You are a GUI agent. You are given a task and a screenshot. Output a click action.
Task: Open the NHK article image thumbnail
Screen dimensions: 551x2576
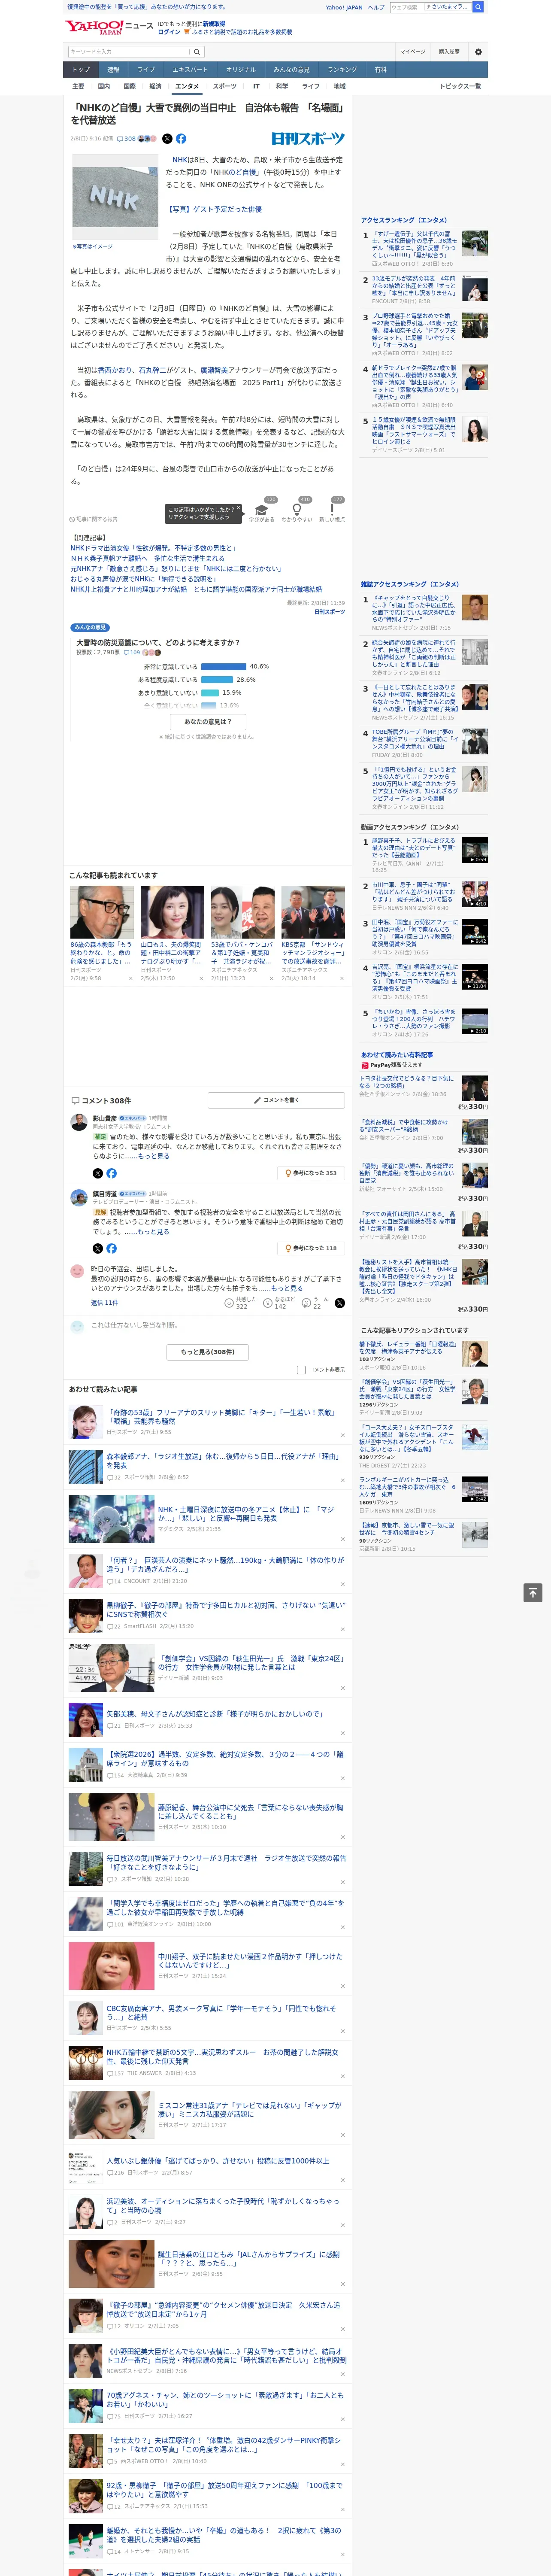click(116, 197)
